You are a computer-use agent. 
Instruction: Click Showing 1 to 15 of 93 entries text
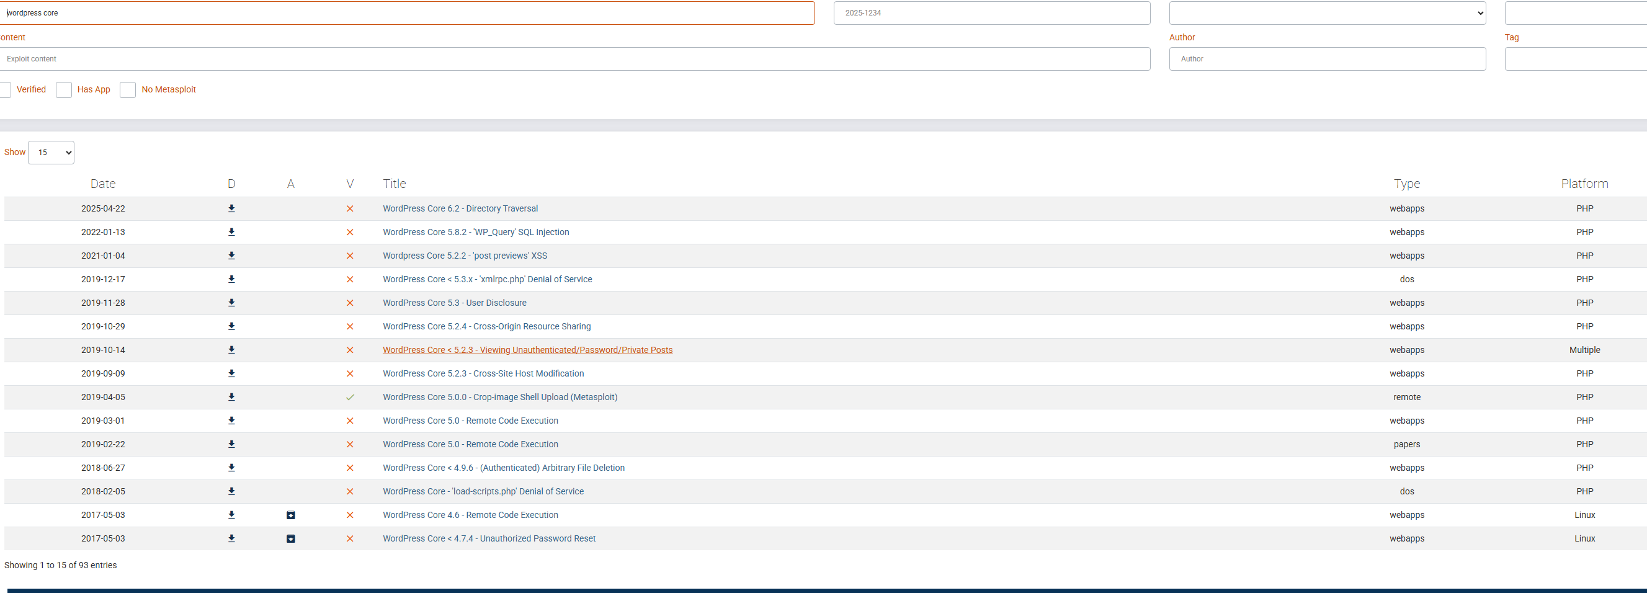click(x=61, y=566)
